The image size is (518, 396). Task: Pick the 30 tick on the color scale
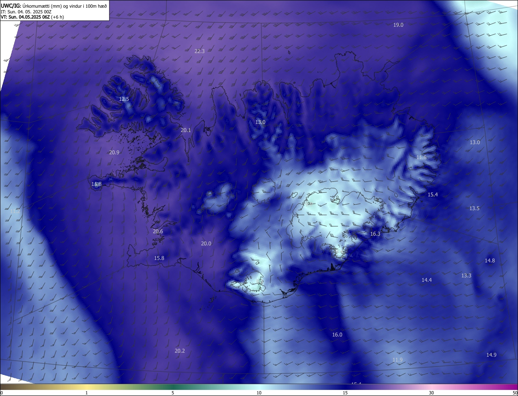(431, 393)
